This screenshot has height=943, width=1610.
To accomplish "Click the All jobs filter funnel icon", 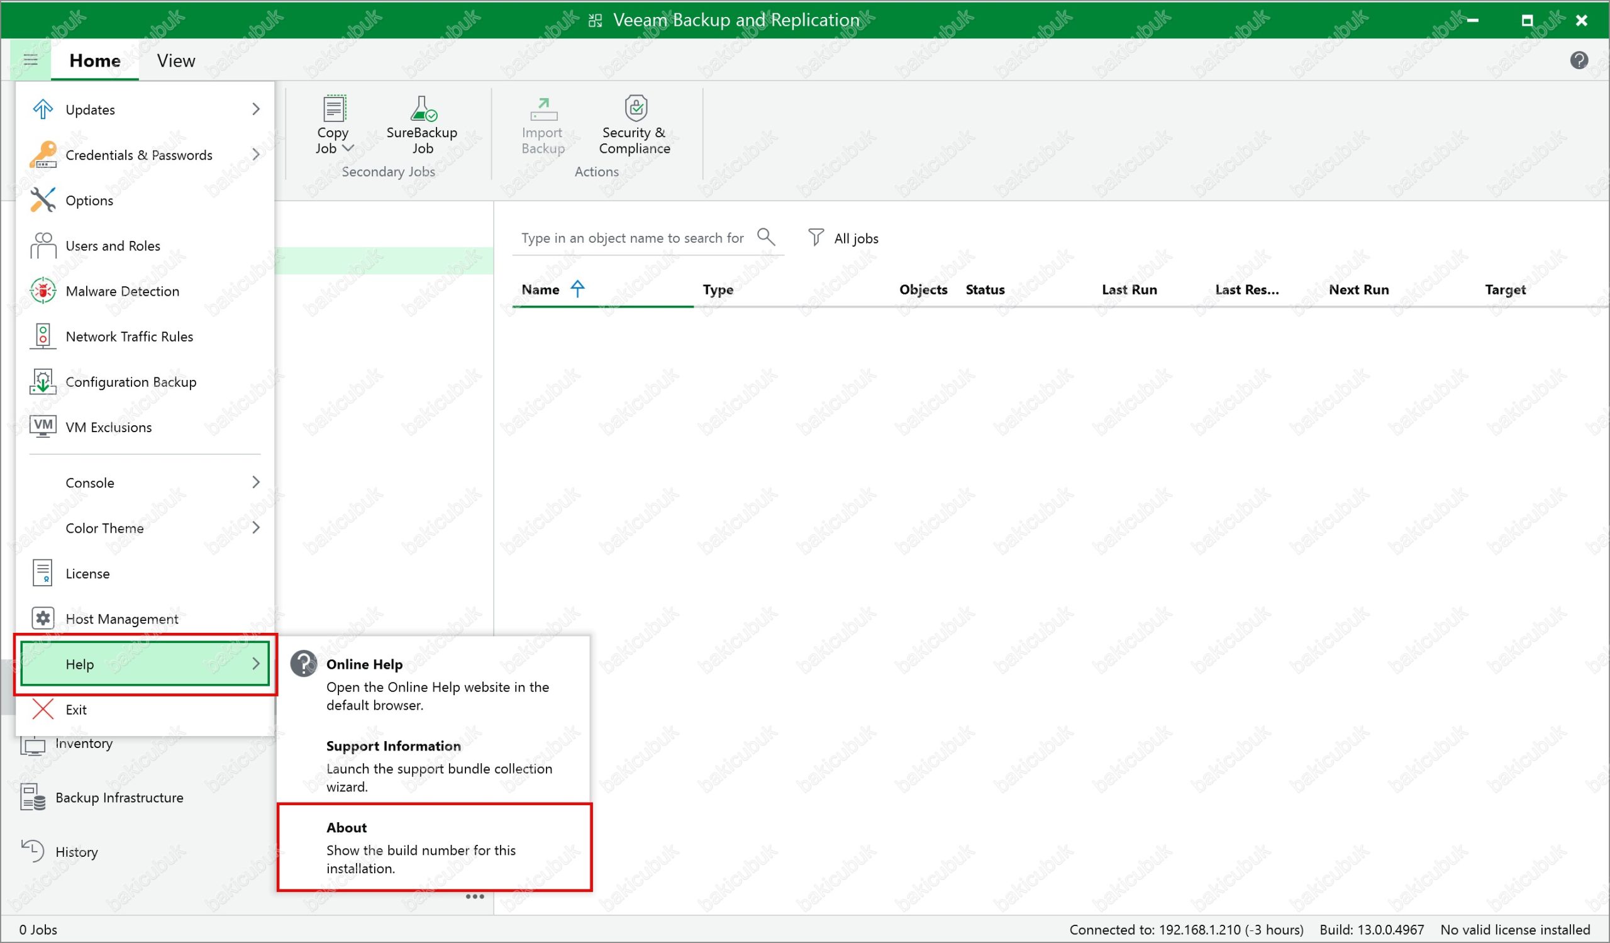I will click(x=816, y=237).
